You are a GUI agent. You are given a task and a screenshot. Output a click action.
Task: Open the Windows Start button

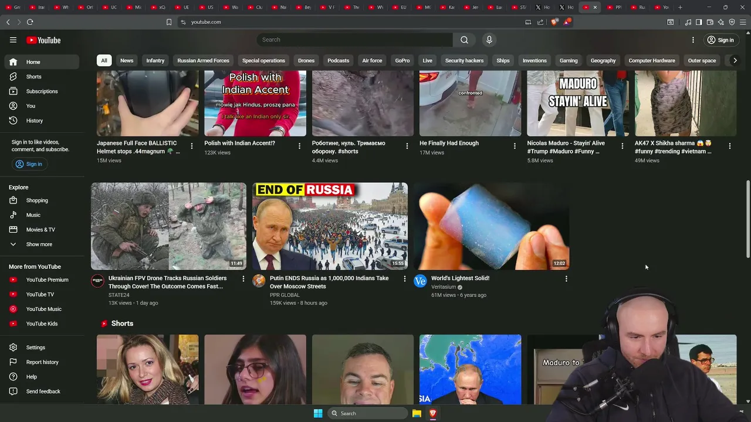point(317,413)
